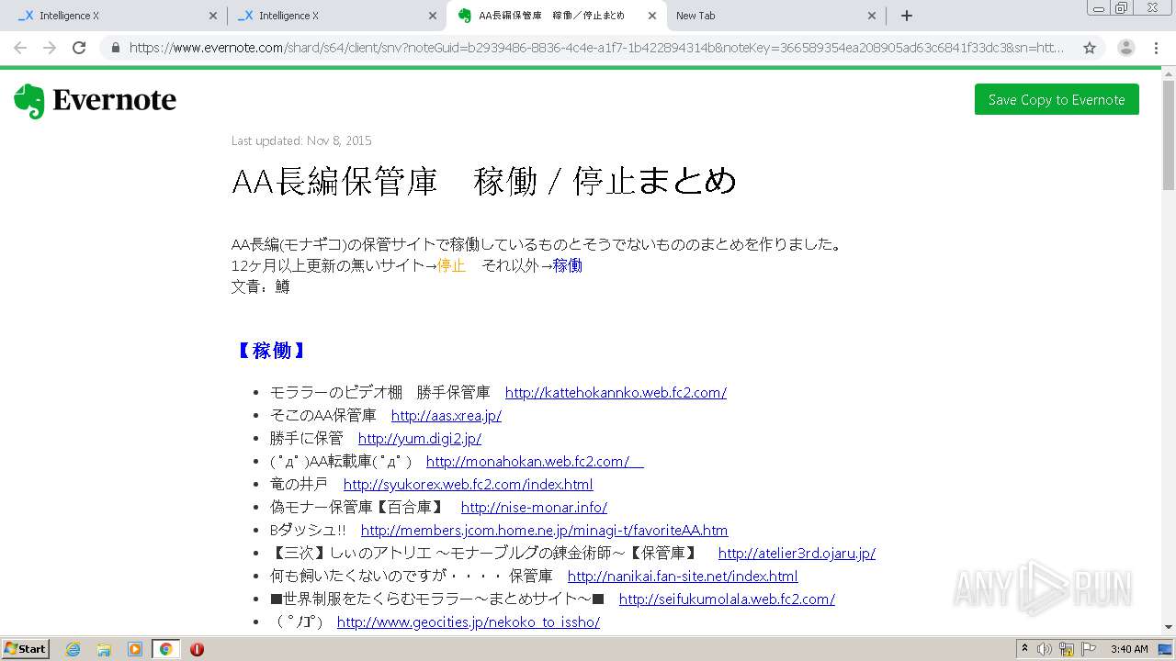
Task: Click the Bダッシュ!! entry text
Action: [308, 531]
